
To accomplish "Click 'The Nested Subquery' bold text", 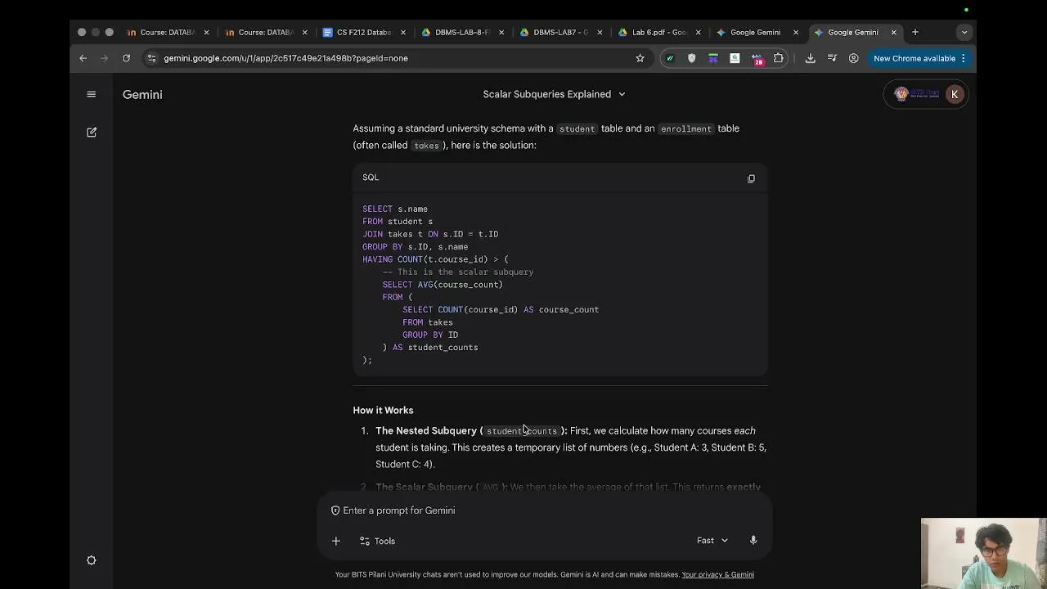I will (x=425, y=431).
